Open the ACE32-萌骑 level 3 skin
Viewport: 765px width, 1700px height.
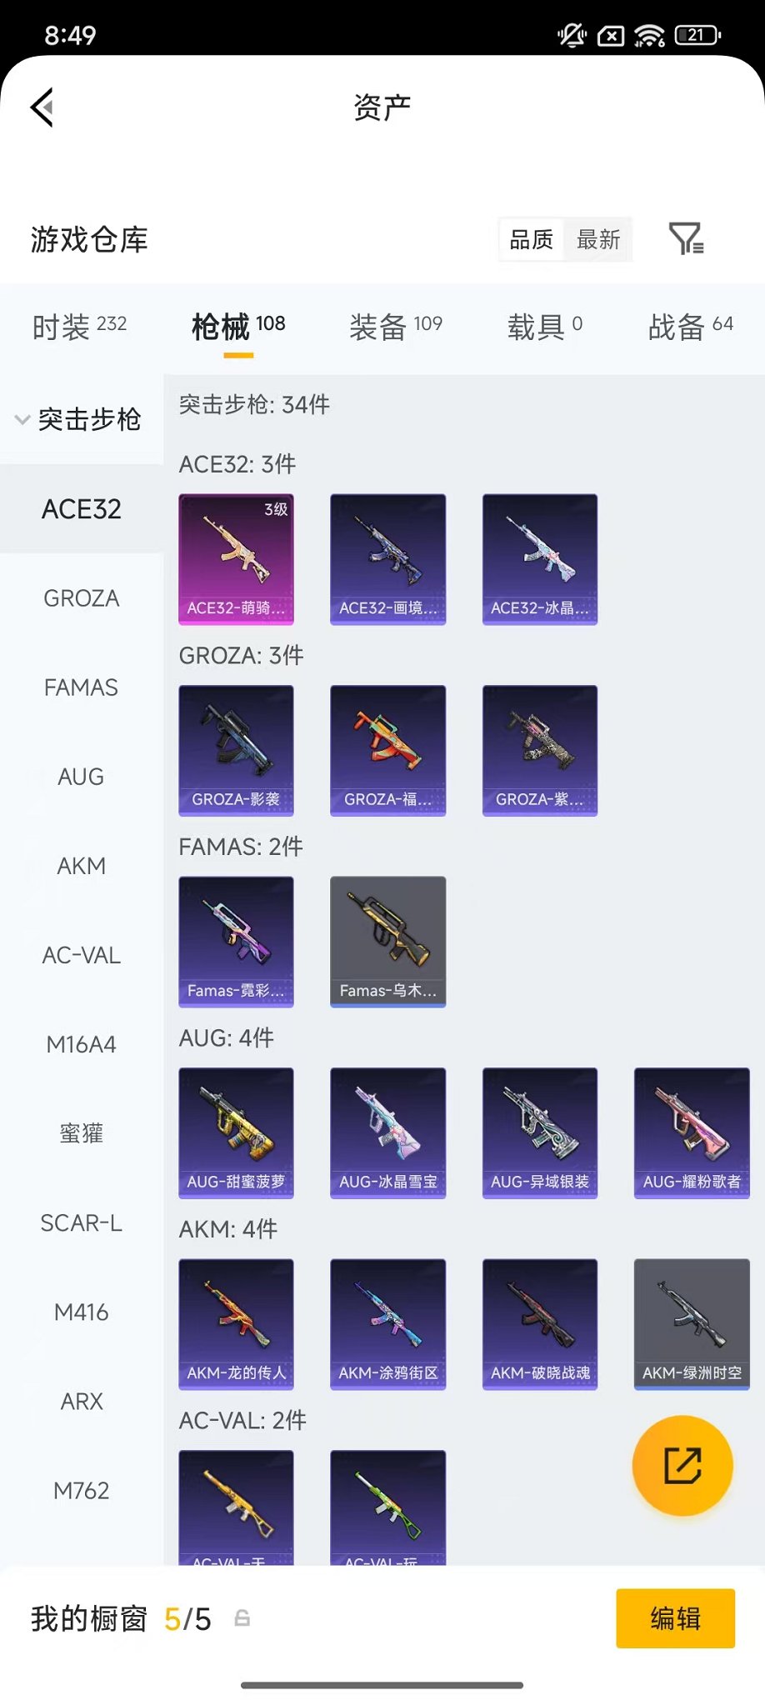point(237,559)
